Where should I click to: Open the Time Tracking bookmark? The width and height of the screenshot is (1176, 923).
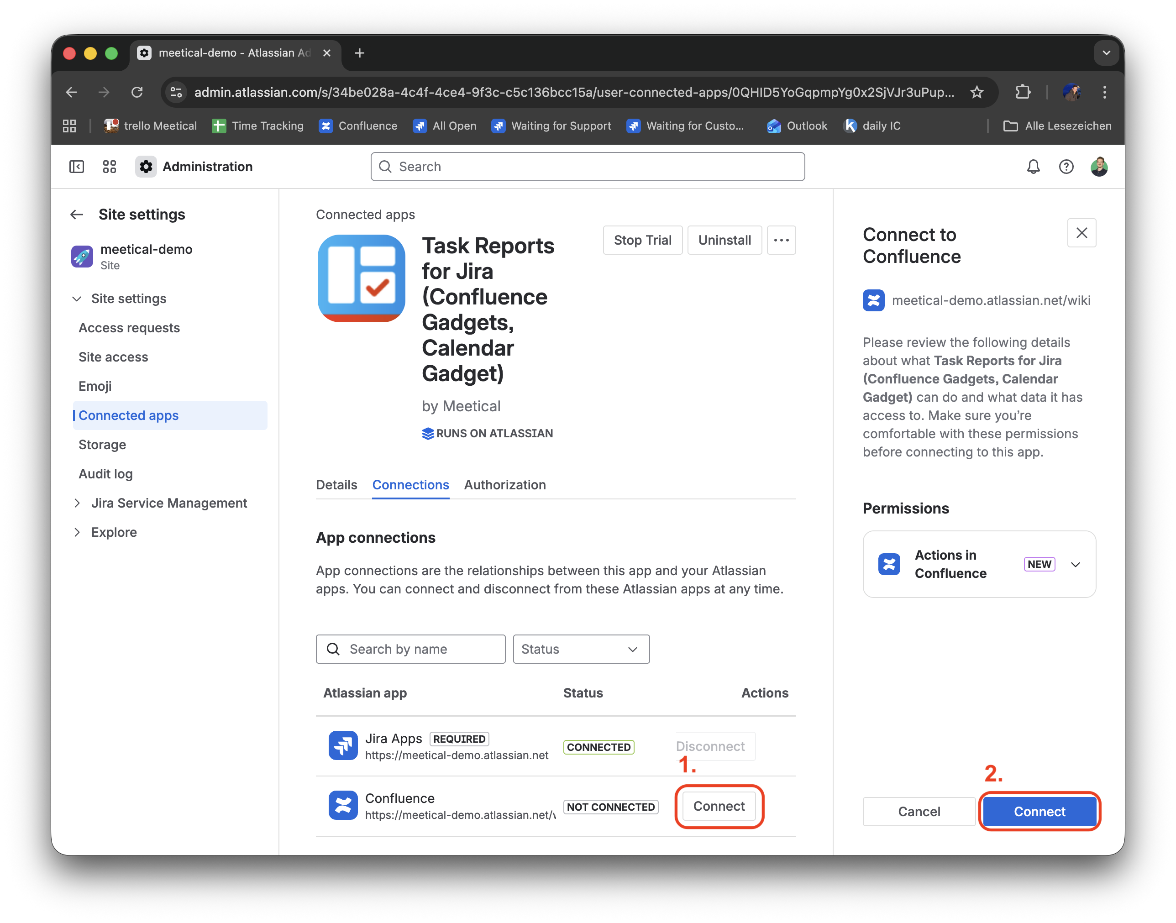(258, 126)
